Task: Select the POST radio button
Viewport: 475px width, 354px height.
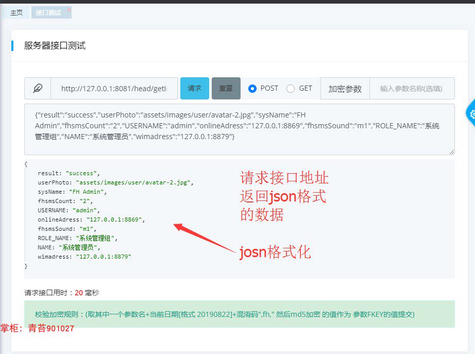Action: 252,89
